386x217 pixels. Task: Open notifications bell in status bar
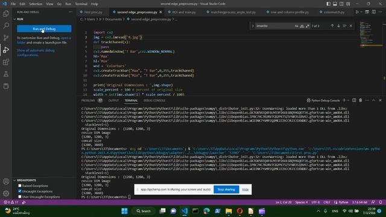click(381, 203)
